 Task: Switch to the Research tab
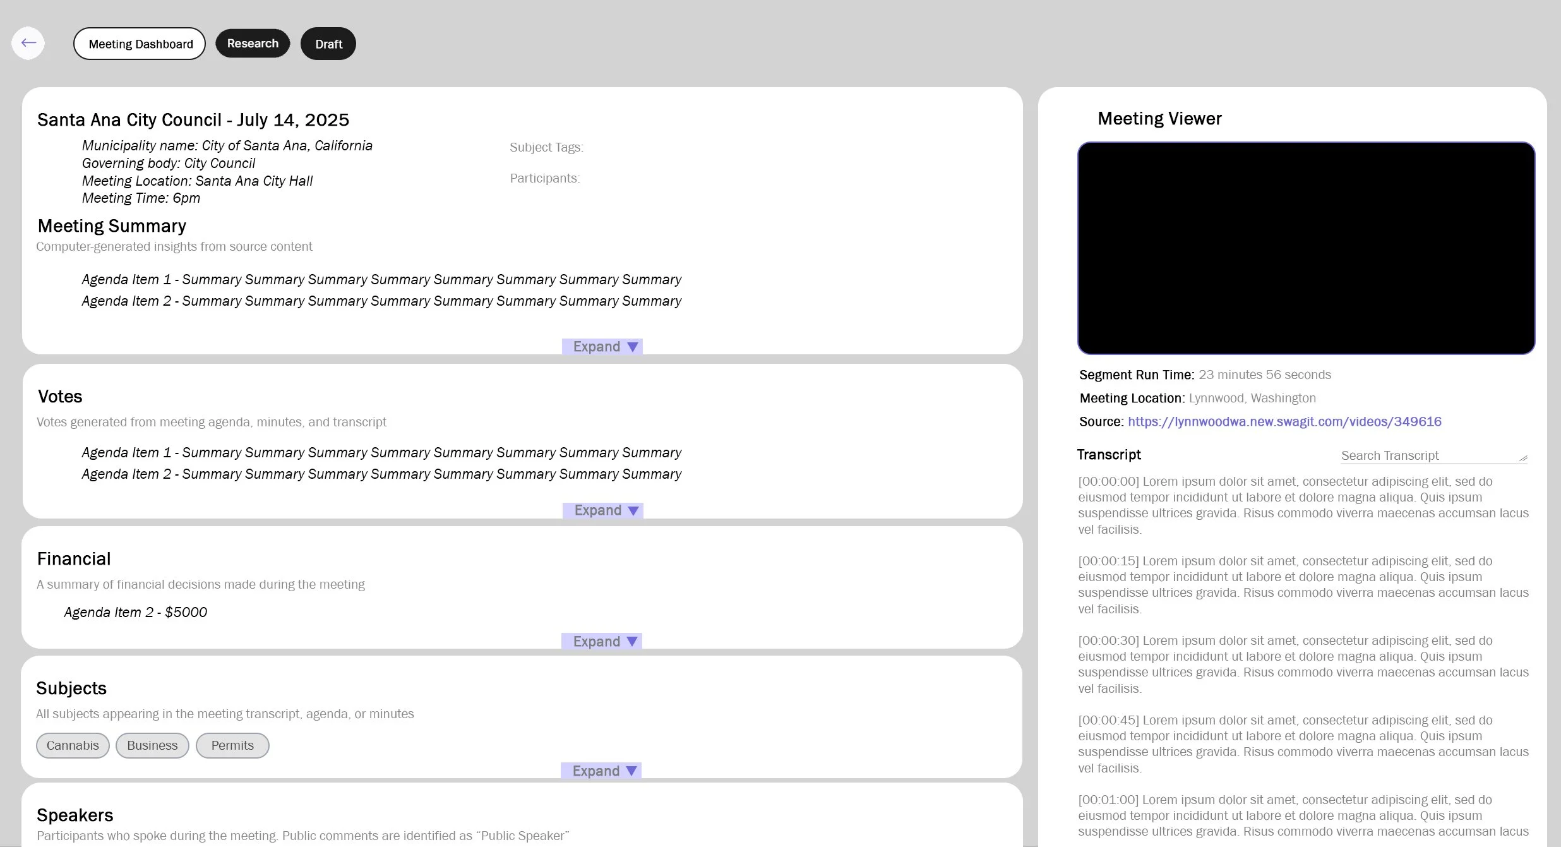tap(253, 43)
